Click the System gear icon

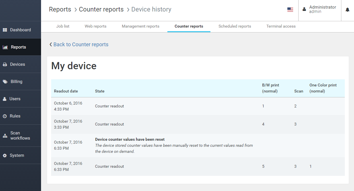click(5, 155)
